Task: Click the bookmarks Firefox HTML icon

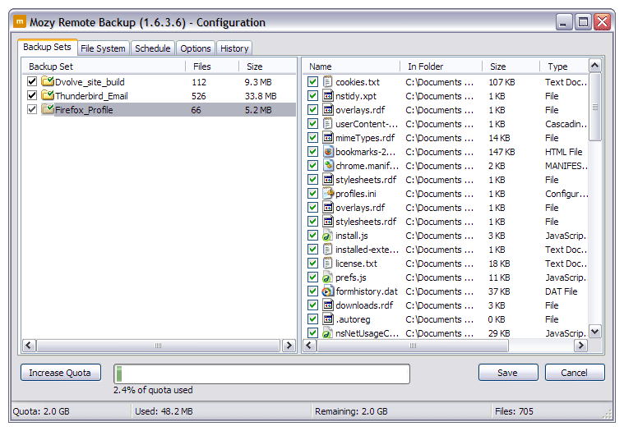Action: [327, 151]
